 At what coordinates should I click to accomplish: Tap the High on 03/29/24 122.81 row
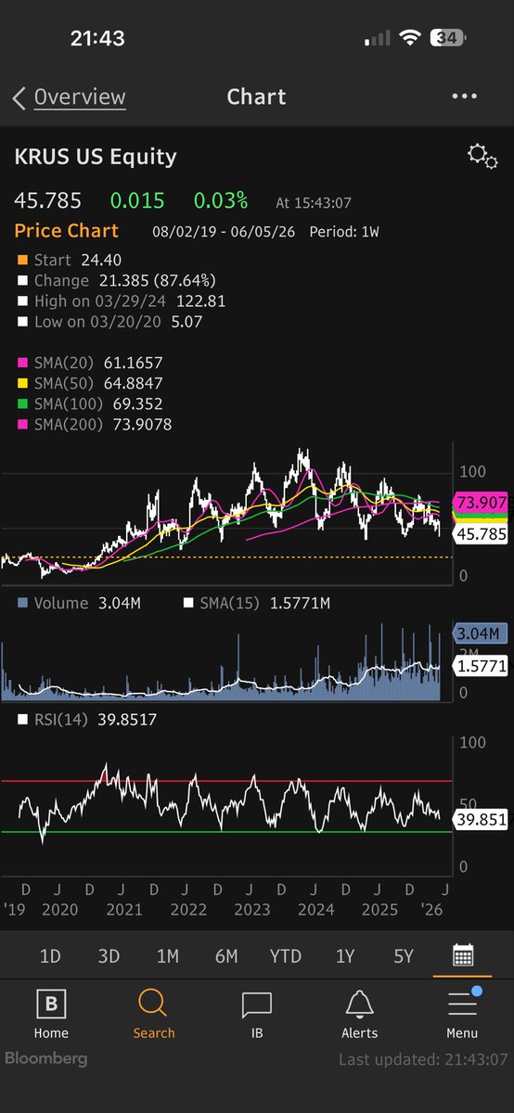tap(122, 301)
